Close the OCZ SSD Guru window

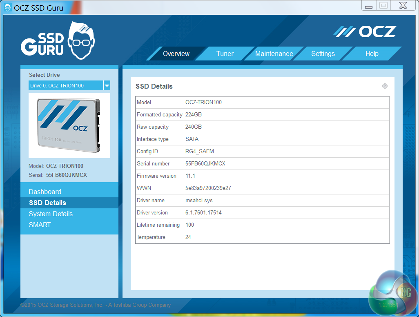point(403,6)
